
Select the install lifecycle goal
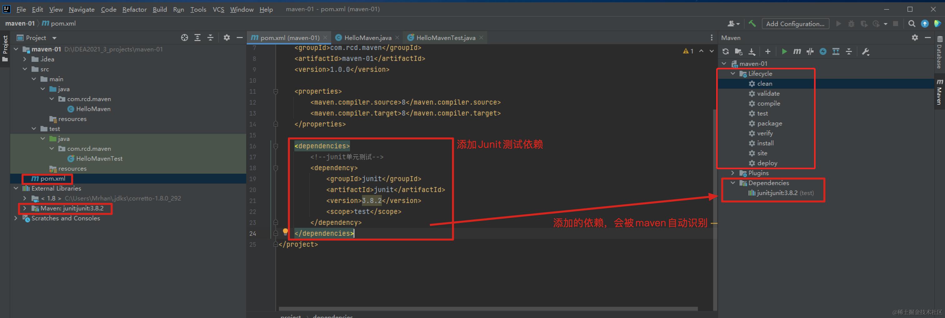point(765,143)
